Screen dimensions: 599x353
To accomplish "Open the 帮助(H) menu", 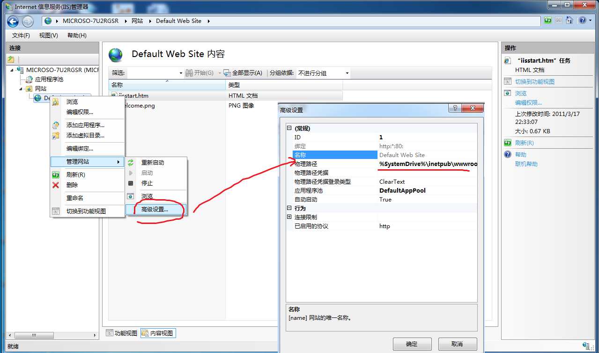I will [77, 36].
